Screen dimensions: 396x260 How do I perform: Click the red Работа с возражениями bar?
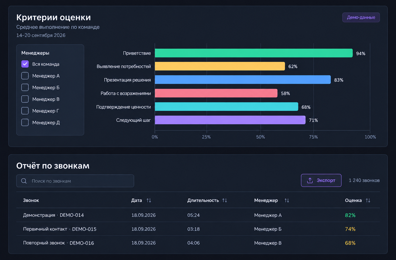pos(216,93)
